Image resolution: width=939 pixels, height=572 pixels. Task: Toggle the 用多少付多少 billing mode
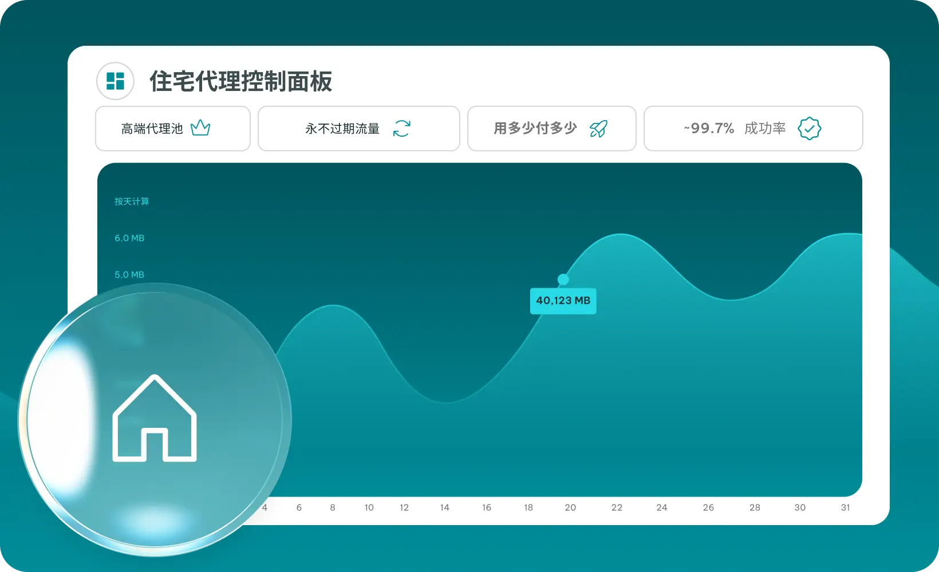(551, 128)
